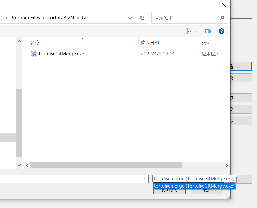The width and height of the screenshot is (257, 208).
Task: Select the TortoiseGitMerge.exe application icon
Action: tap(34, 54)
